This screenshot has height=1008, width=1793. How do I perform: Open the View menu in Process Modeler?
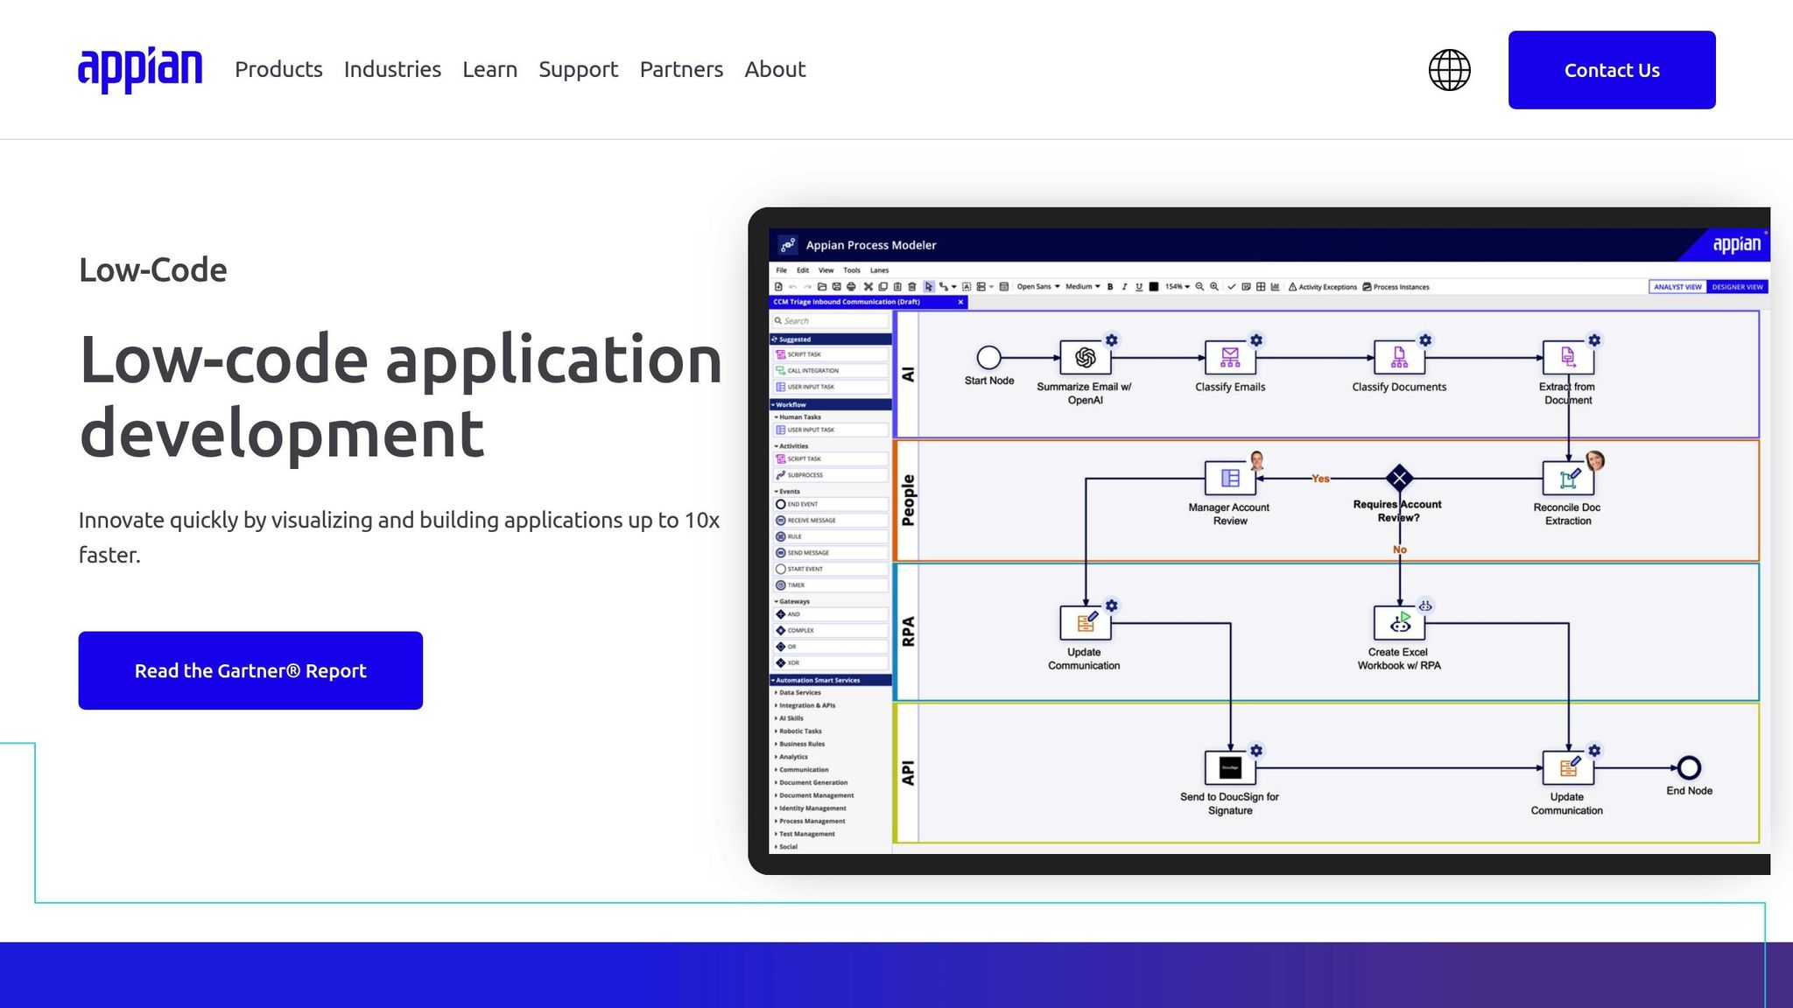826,270
